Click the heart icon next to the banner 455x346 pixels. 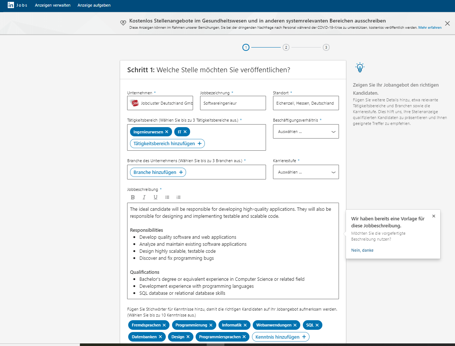click(x=123, y=22)
